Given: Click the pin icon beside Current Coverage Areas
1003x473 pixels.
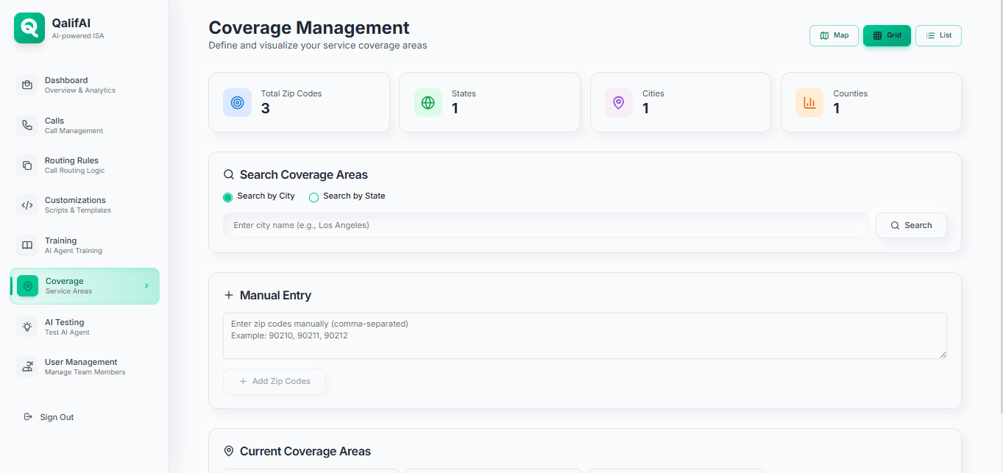Looking at the screenshot, I should pos(229,452).
